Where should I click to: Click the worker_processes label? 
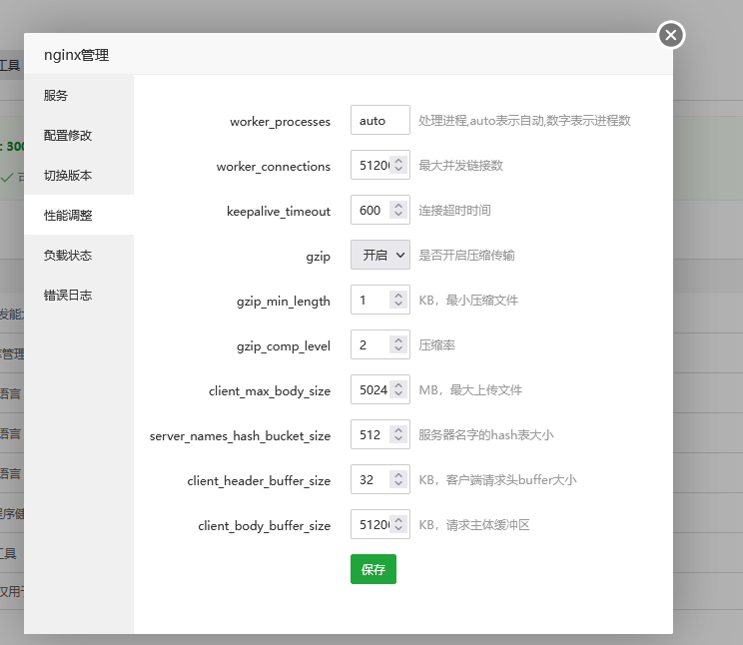click(x=280, y=122)
